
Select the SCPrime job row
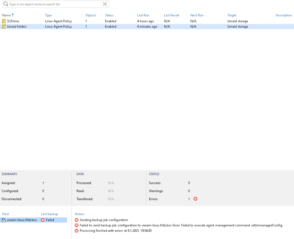coord(147,21)
